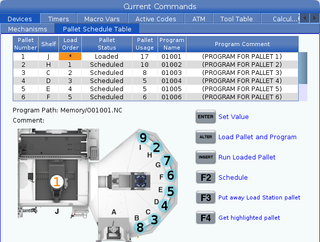This screenshot has height=242, width=320.
Task: Open the Devices tab
Action: point(20,19)
